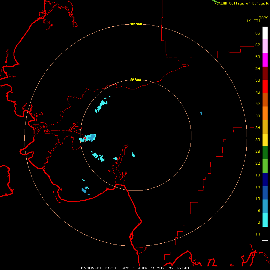
Task: Click the '18' legend value
Action: tap(258, 175)
